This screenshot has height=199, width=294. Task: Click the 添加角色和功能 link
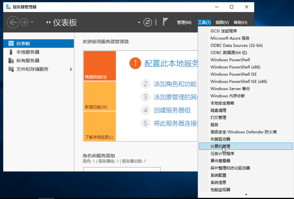[175, 84]
